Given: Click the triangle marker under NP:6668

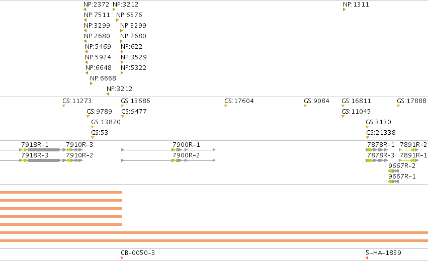Looking at the screenshot, I should (x=91, y=83).
